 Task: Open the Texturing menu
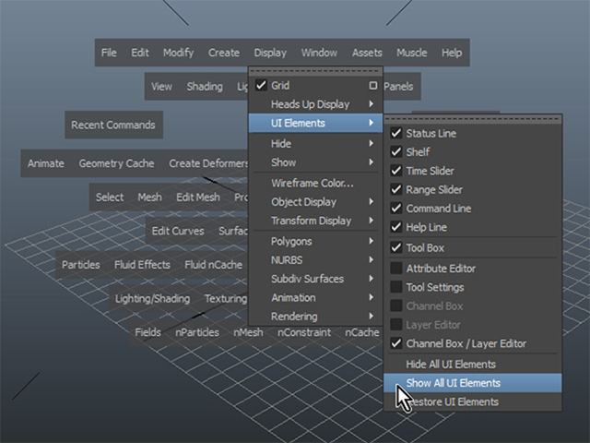click(226, 299)
